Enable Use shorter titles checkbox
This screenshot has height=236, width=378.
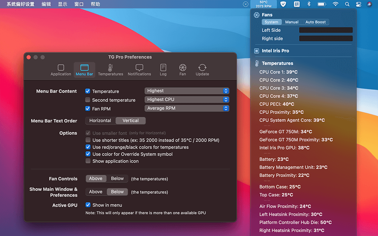(88, 140)
